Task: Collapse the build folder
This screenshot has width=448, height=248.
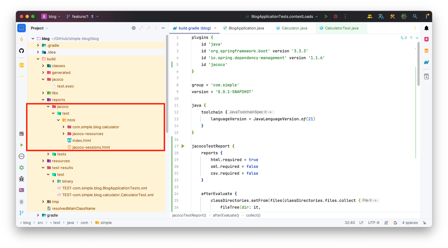Action: (38, 59)
